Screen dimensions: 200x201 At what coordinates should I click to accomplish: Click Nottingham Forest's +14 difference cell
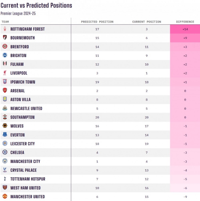185,29
